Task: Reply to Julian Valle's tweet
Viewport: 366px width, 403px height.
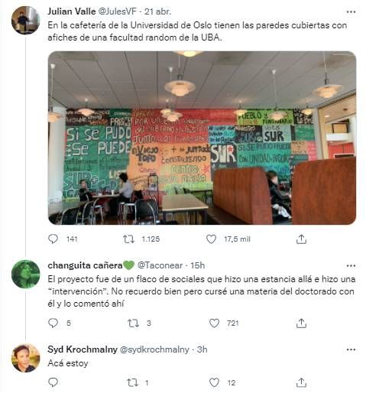Action: click(53, 239)
